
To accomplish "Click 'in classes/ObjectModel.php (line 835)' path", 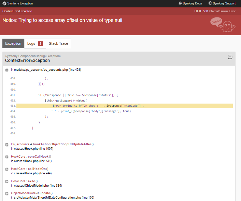I will pos(37,186).
